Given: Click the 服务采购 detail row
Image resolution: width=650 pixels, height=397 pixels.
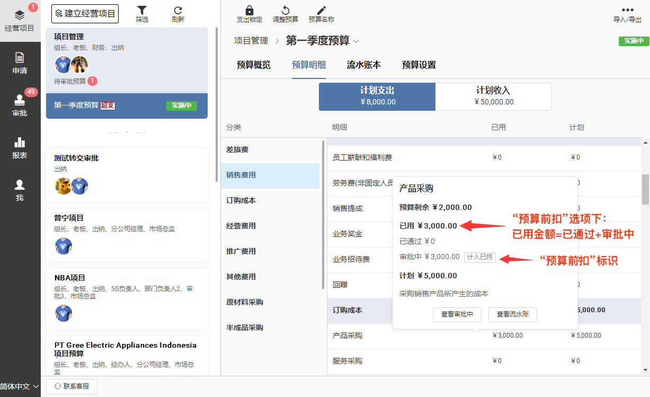Looking at the screenshot, I should (484, 361).
